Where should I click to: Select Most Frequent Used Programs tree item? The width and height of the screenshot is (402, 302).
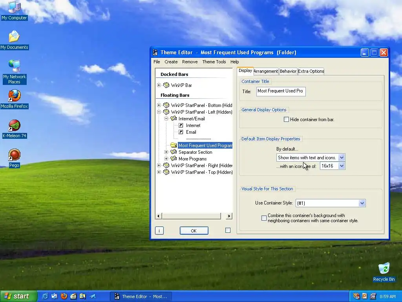click(x=205, y=145)
